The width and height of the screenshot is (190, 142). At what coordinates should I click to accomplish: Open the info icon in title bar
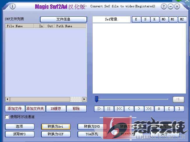click(x=13, y=6)
